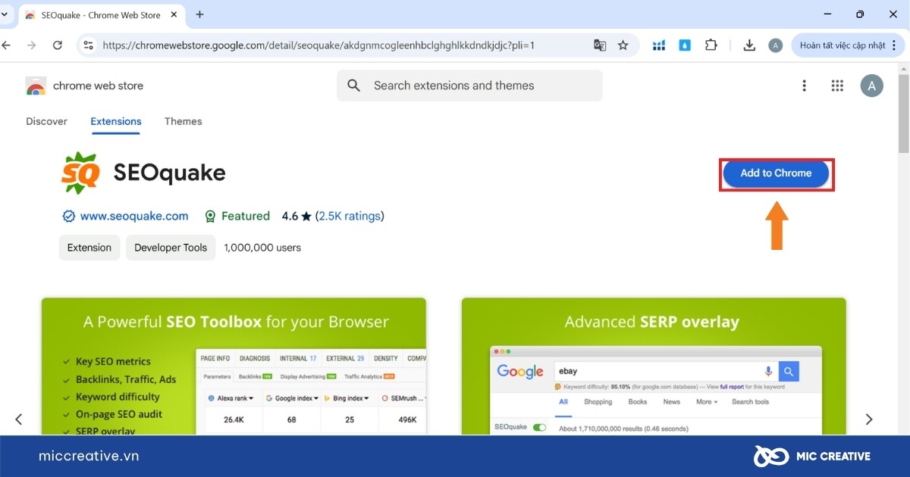The width and height of the screenshot is (910, 477).
Task: Click the Add to Chrome button
Action: click(x=777, y=173)
